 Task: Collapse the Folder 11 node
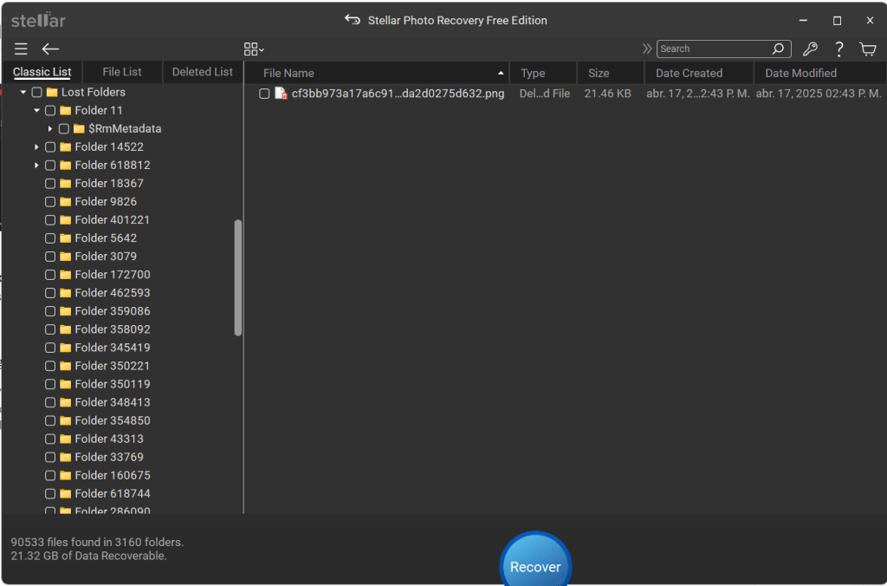36,110
